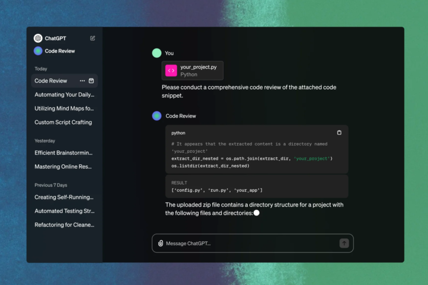
Task: Open the Code Review GPT avatar icon
Action: pos(38,51)
